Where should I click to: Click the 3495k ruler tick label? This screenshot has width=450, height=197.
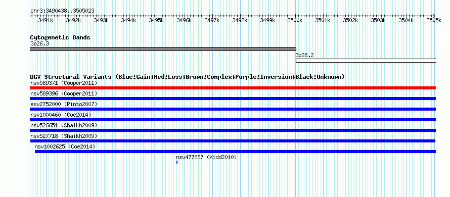pyautogui.click(x=157, y=20)
